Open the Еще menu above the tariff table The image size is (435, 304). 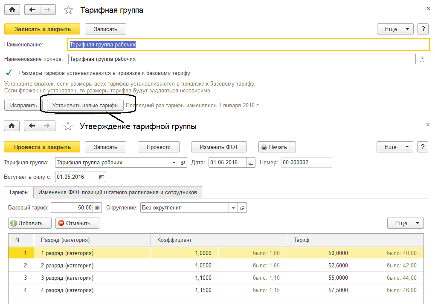point(405,223)
